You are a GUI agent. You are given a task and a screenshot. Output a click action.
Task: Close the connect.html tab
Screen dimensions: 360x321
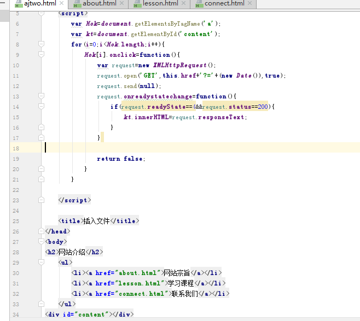pos(250,3)
